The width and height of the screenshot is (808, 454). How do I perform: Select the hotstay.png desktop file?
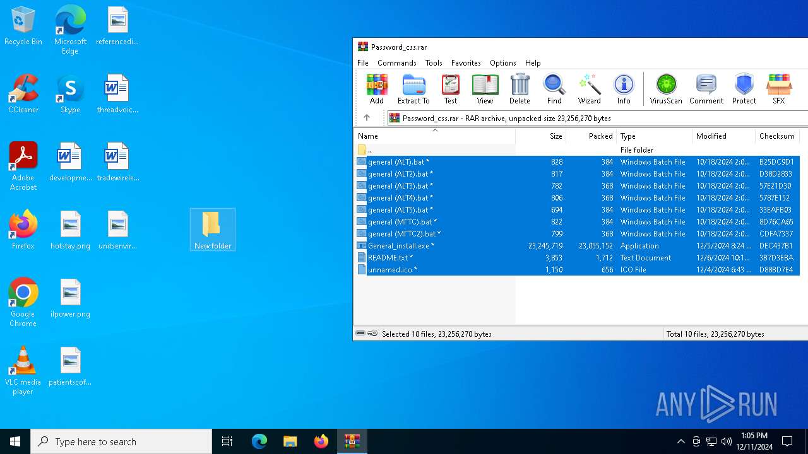[x=70, y=230]
